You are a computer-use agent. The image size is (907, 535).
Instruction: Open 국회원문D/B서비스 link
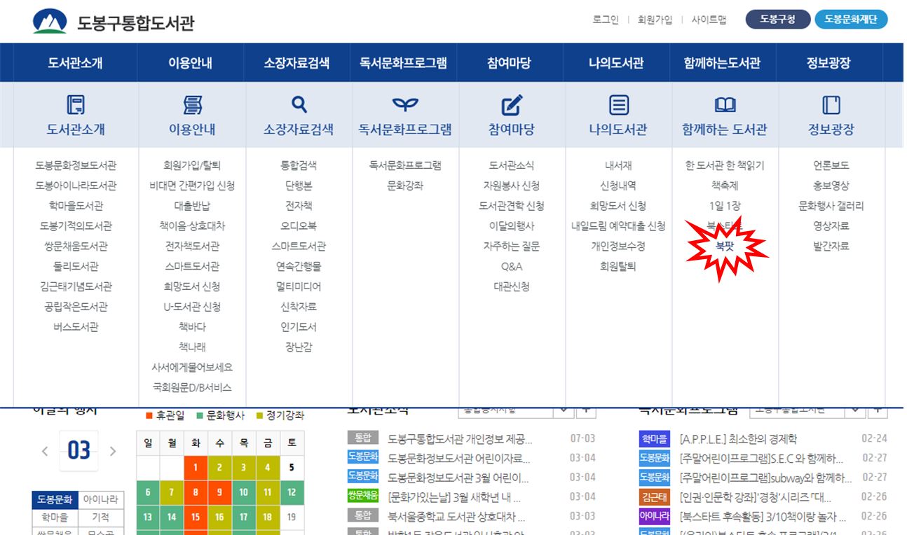pyautogui.click(x=192, y=387)
